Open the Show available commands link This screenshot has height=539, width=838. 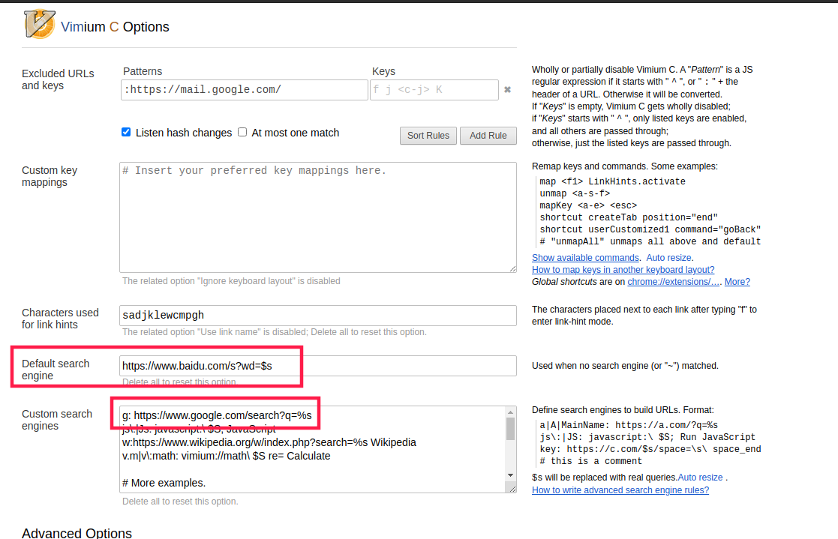click(x=585, y=257)
